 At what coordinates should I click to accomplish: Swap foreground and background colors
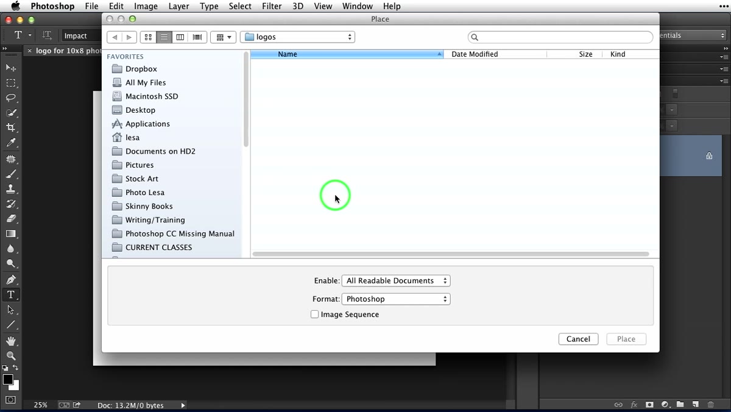pyautogui.click(x=16, y=368)
